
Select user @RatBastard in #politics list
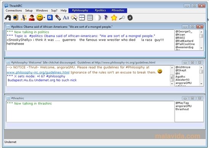(x=184, y=41)
